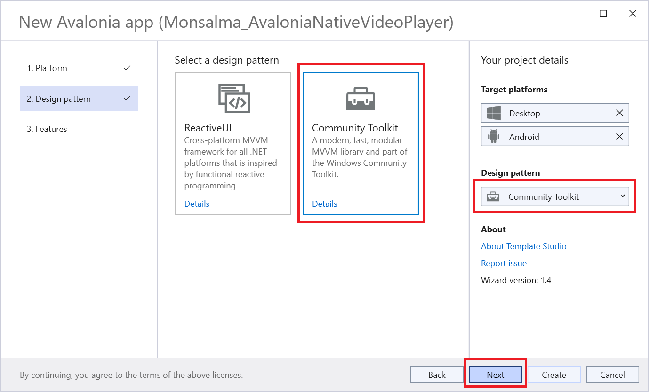
Task: Click 'Select a design pattern' heading
Action: click(227, 60)
